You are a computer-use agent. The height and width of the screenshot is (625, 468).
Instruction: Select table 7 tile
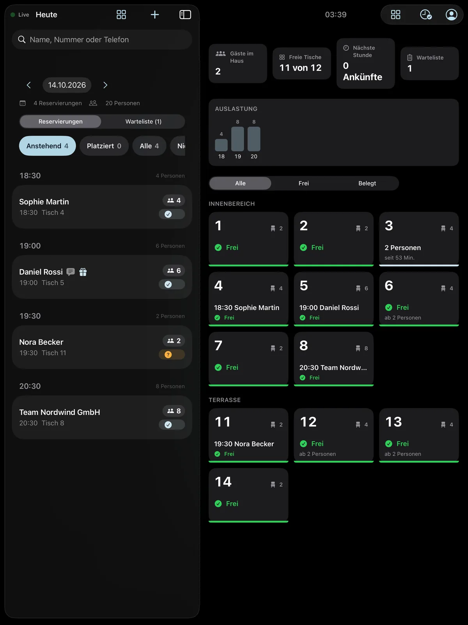click(x=248, y=359)
